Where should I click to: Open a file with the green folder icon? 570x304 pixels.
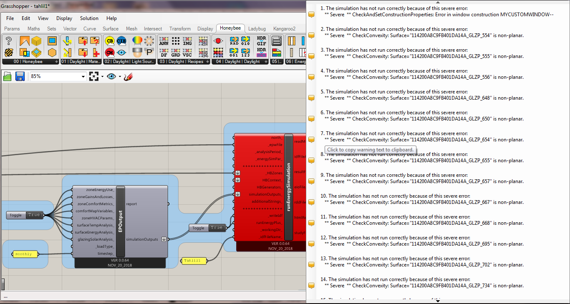pyautogui.click(x=8, y=76)
